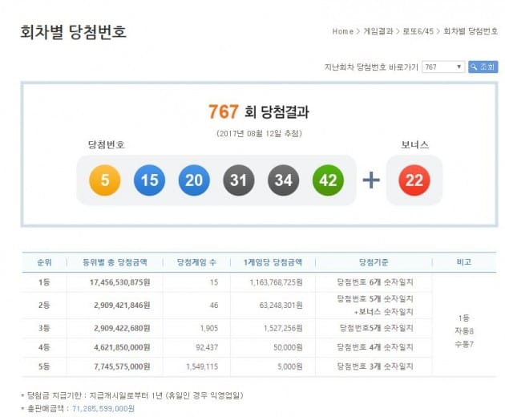This screenshot has height=417, width=505.
Task: Click the 당첨금 지급기한 note line
Action: point(132,395)
